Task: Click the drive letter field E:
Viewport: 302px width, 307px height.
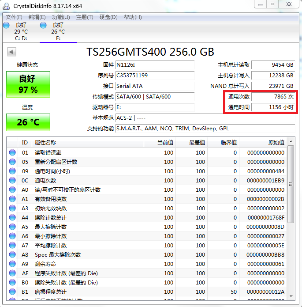Action: pyautogui.click(x=155, y=107)
